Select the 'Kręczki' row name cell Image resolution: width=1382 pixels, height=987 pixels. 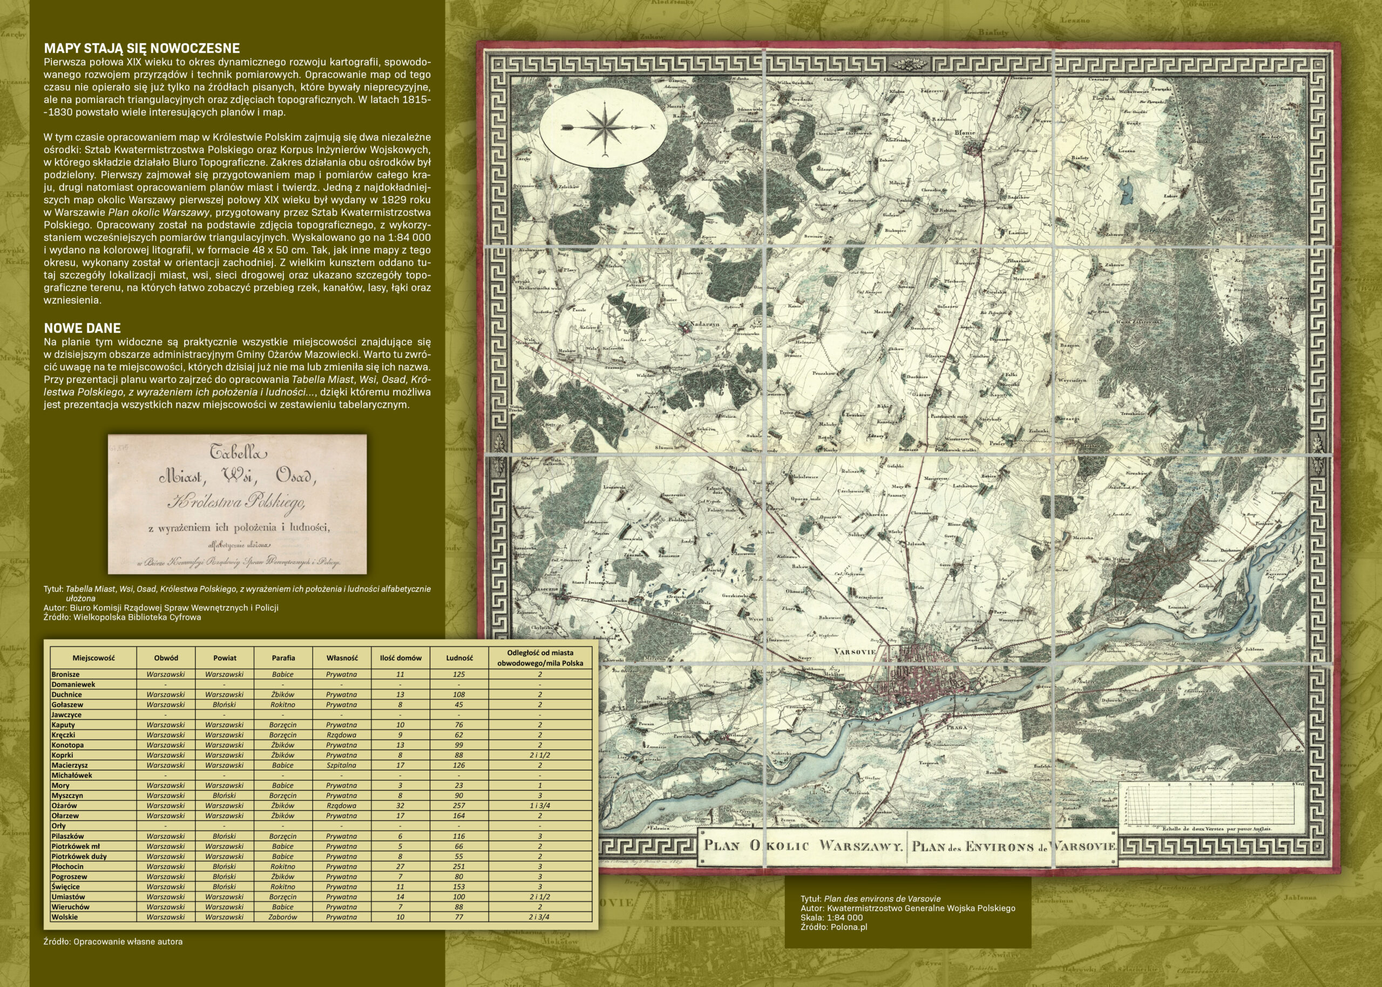coord(93,735)
